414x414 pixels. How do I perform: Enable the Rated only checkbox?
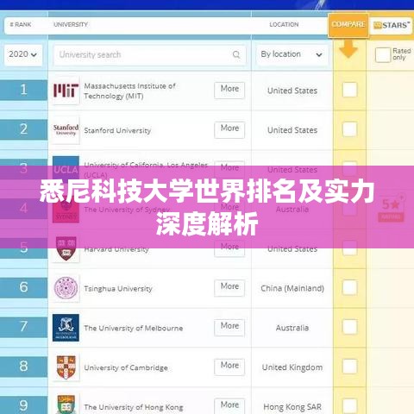coord(383,54)
